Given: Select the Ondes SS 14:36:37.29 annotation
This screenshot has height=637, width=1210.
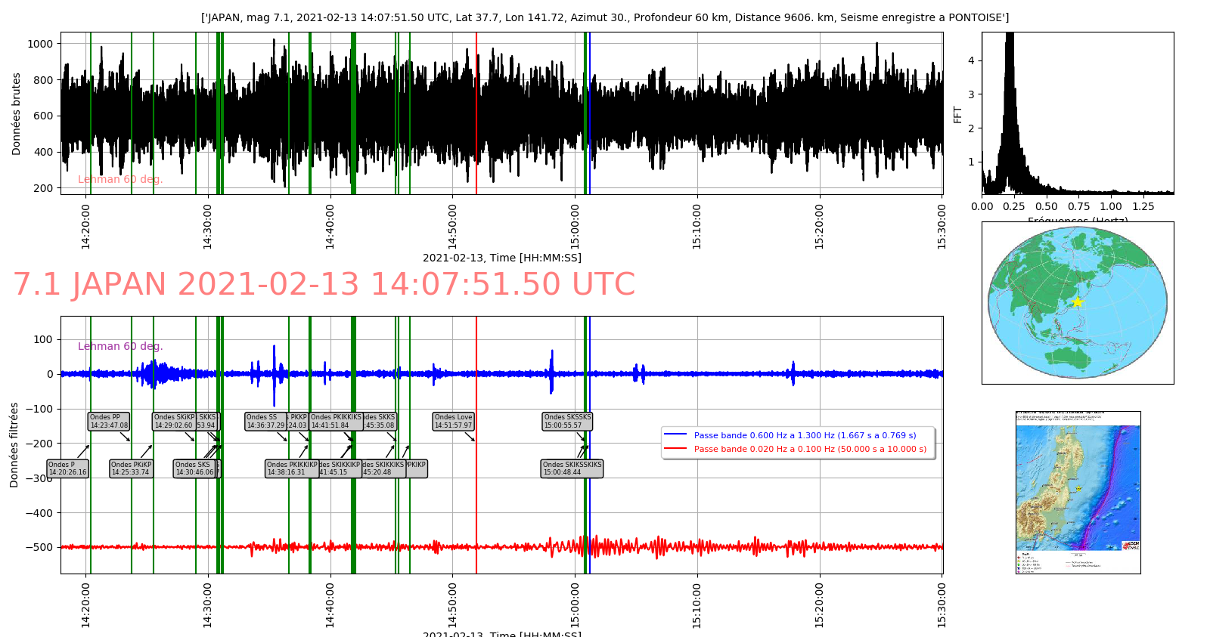Looking at the screenshot, I should click(265, 421).
